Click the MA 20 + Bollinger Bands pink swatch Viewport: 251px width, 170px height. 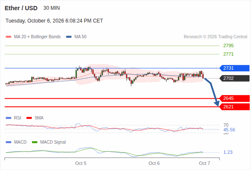click(x=9, y=37)
